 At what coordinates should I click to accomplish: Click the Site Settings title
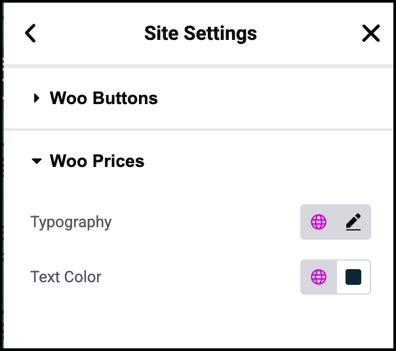[x=201, y=33]
